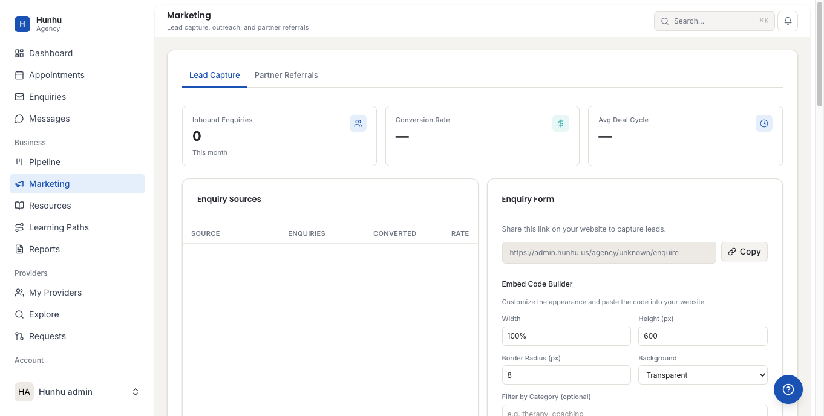Click the magnifier icon in the search box
The height and width of the screenshot is (416, 824).
pyautogui.click(x=665, y=21)
